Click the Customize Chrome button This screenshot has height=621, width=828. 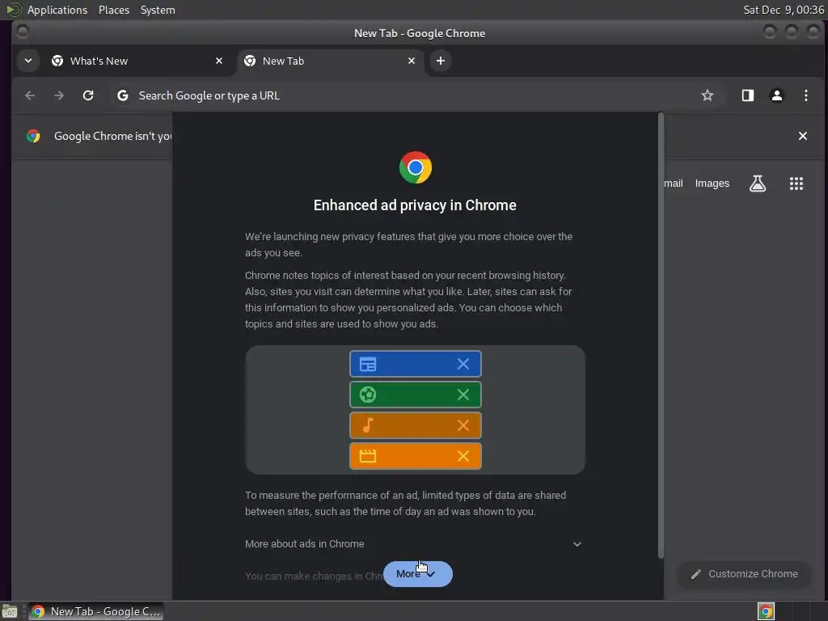tap(745, 574)
